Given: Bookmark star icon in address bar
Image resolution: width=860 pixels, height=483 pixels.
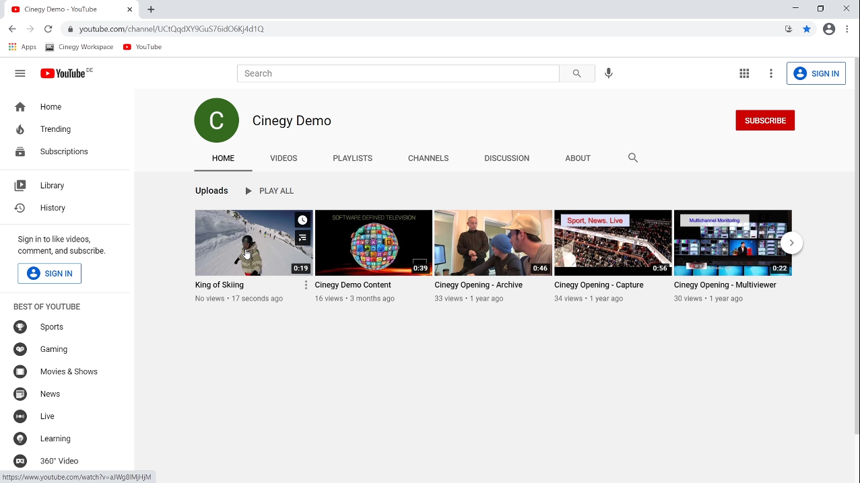Looking at the screenshot, I should [x=807, y=29].
